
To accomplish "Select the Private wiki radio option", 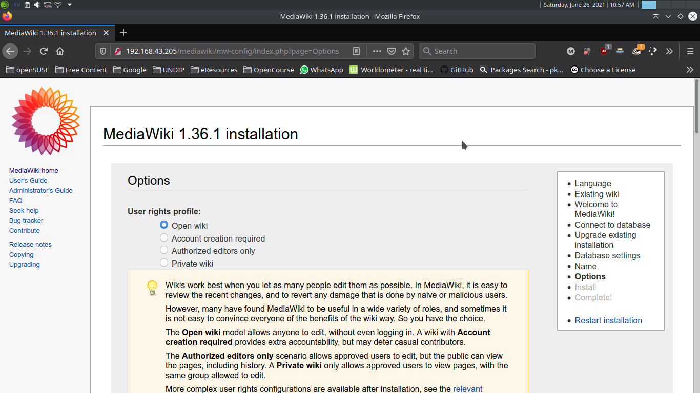I will [x=164, y=263].
